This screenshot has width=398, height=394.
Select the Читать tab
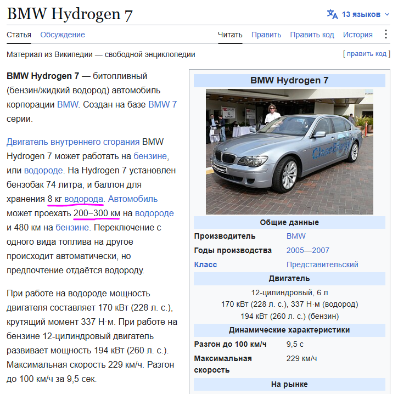click(x=230, y=35)
